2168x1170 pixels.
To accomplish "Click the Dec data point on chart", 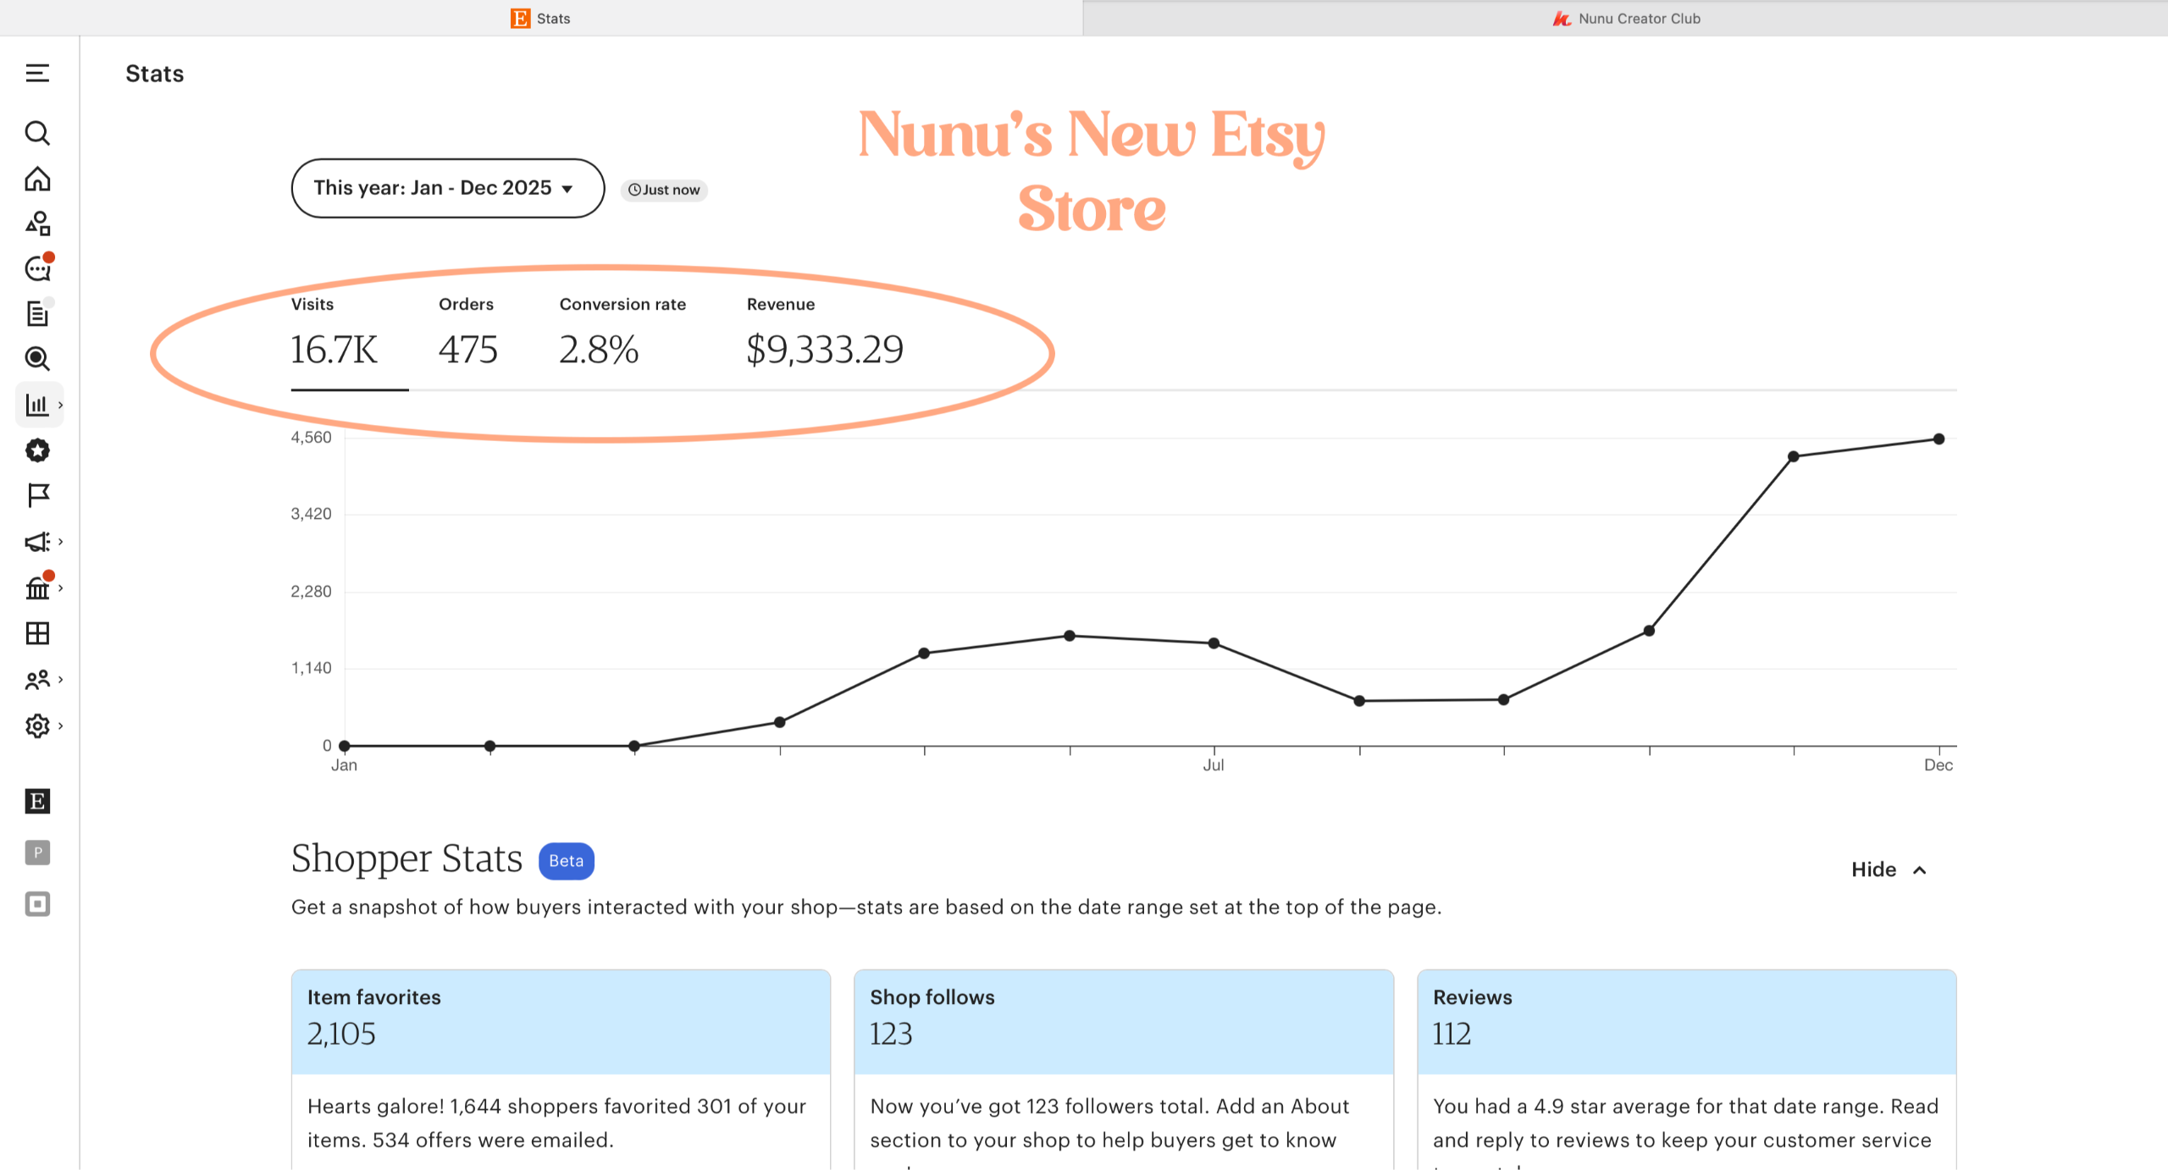I will (x=1938, y=439).
